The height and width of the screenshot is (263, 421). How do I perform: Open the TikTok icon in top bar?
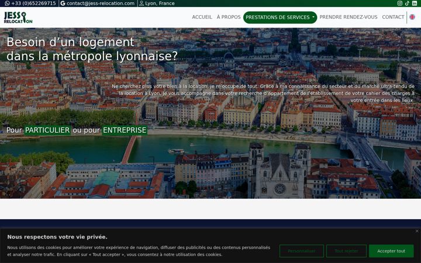(x=408, y=4)
